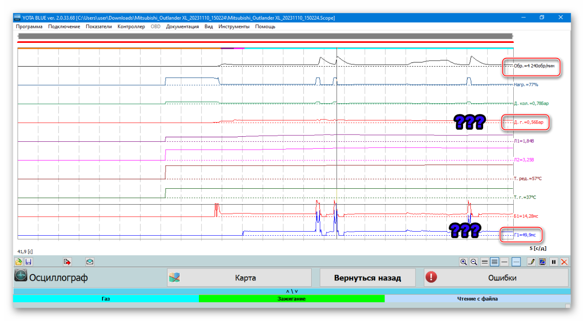Toggle the dotted baseline display
584x321 pixels.
click(516, 262)
